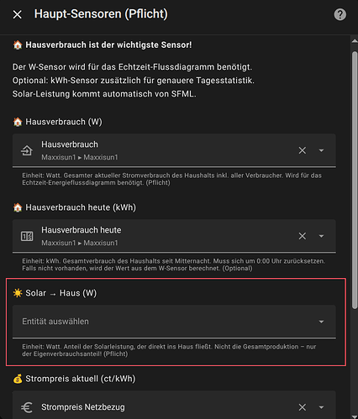358x419 pixels.
Task: Clear the Hausverbrauch entity selection
Action: tap(303, 150)
